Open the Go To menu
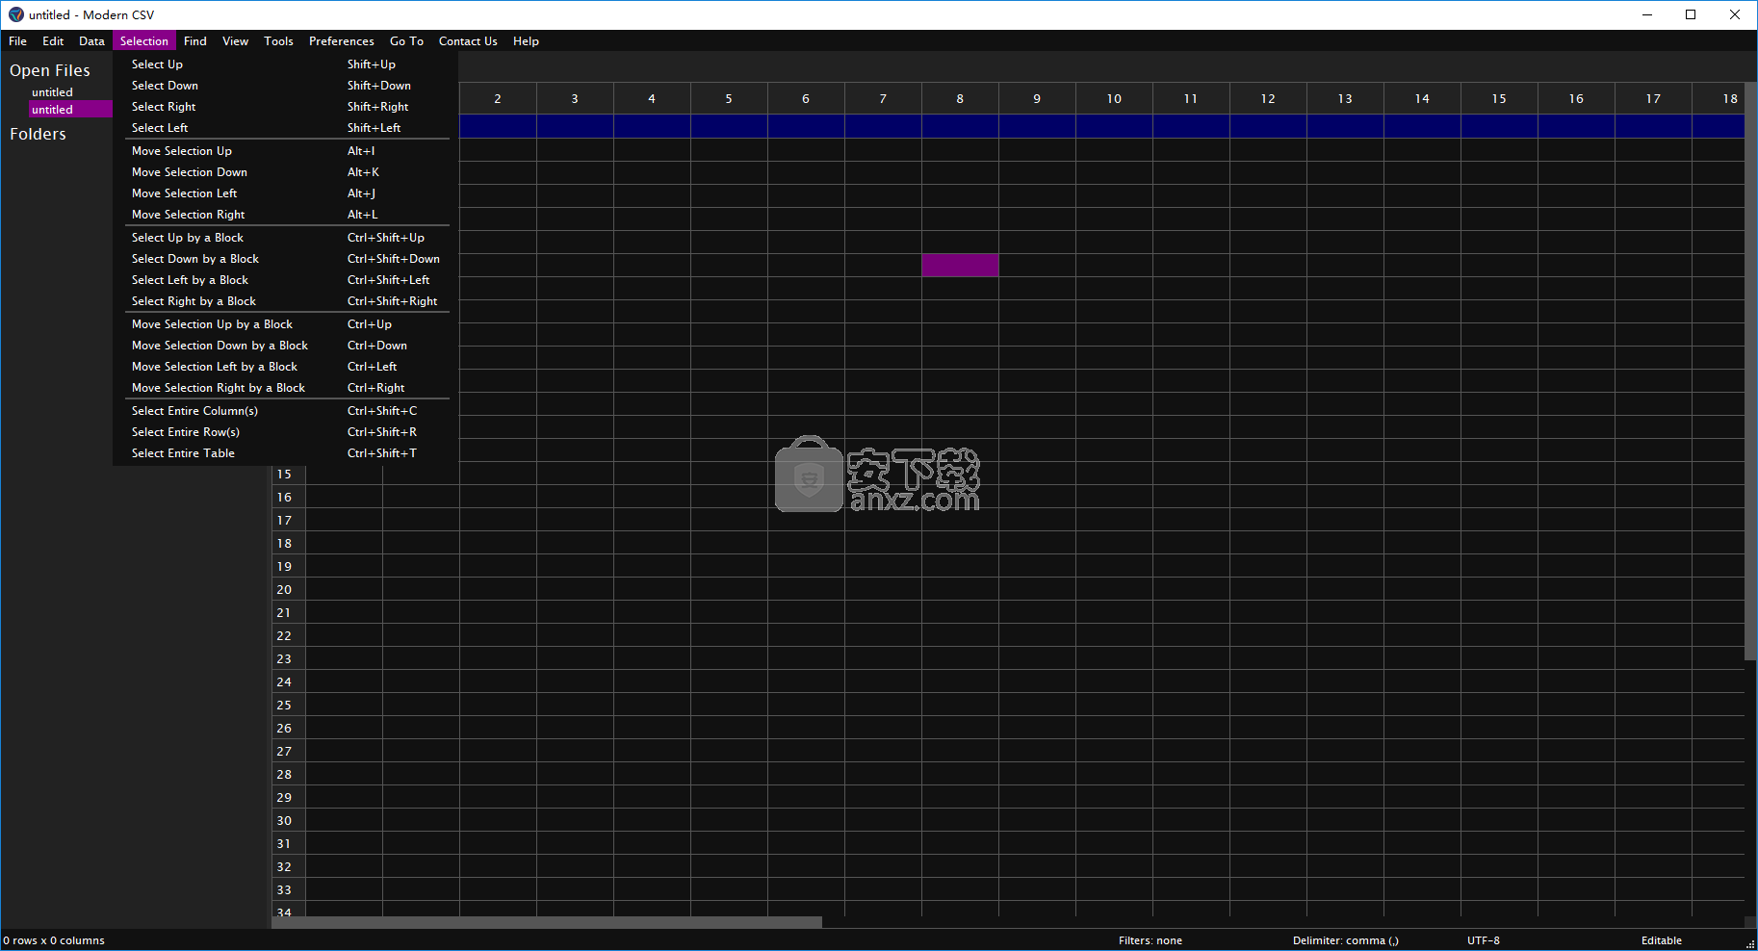Viewport: 1758px width, 951px height. click(x=406, y=41)
